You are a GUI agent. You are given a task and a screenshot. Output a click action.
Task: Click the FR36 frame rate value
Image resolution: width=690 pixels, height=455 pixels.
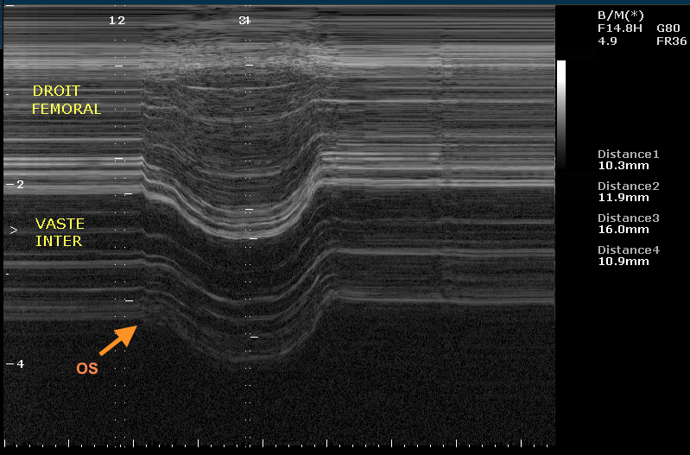671,41
